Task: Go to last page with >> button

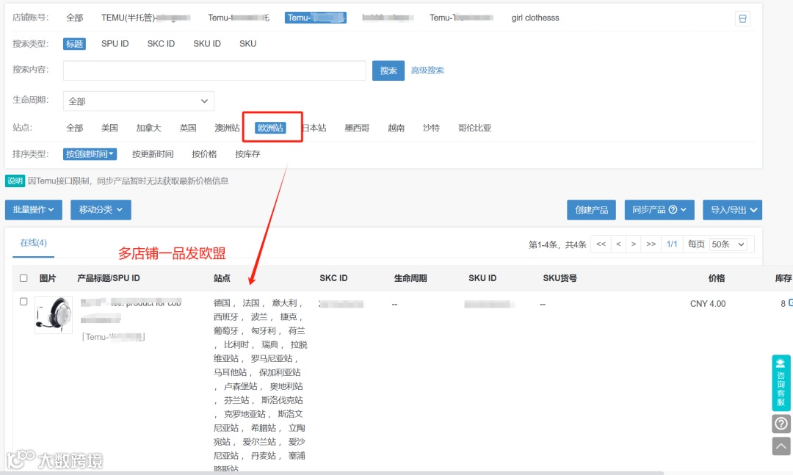Action: point(651,244)
